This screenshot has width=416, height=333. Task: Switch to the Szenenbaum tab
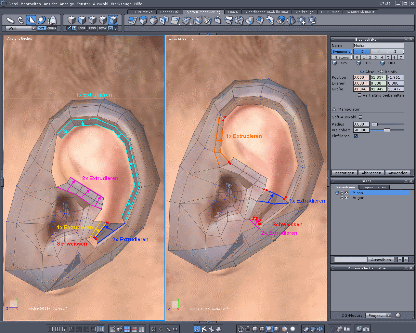344,187
